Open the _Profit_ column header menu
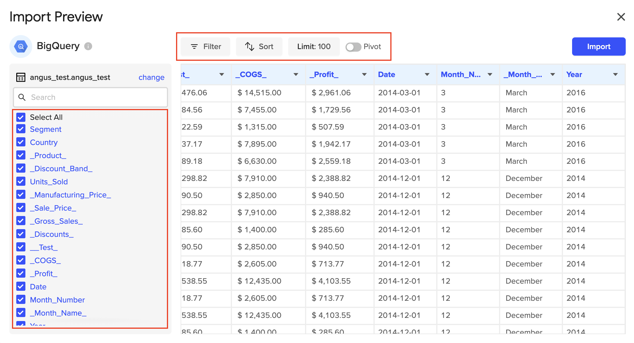This screenshot has height=343, width=634. pos(364,74)
